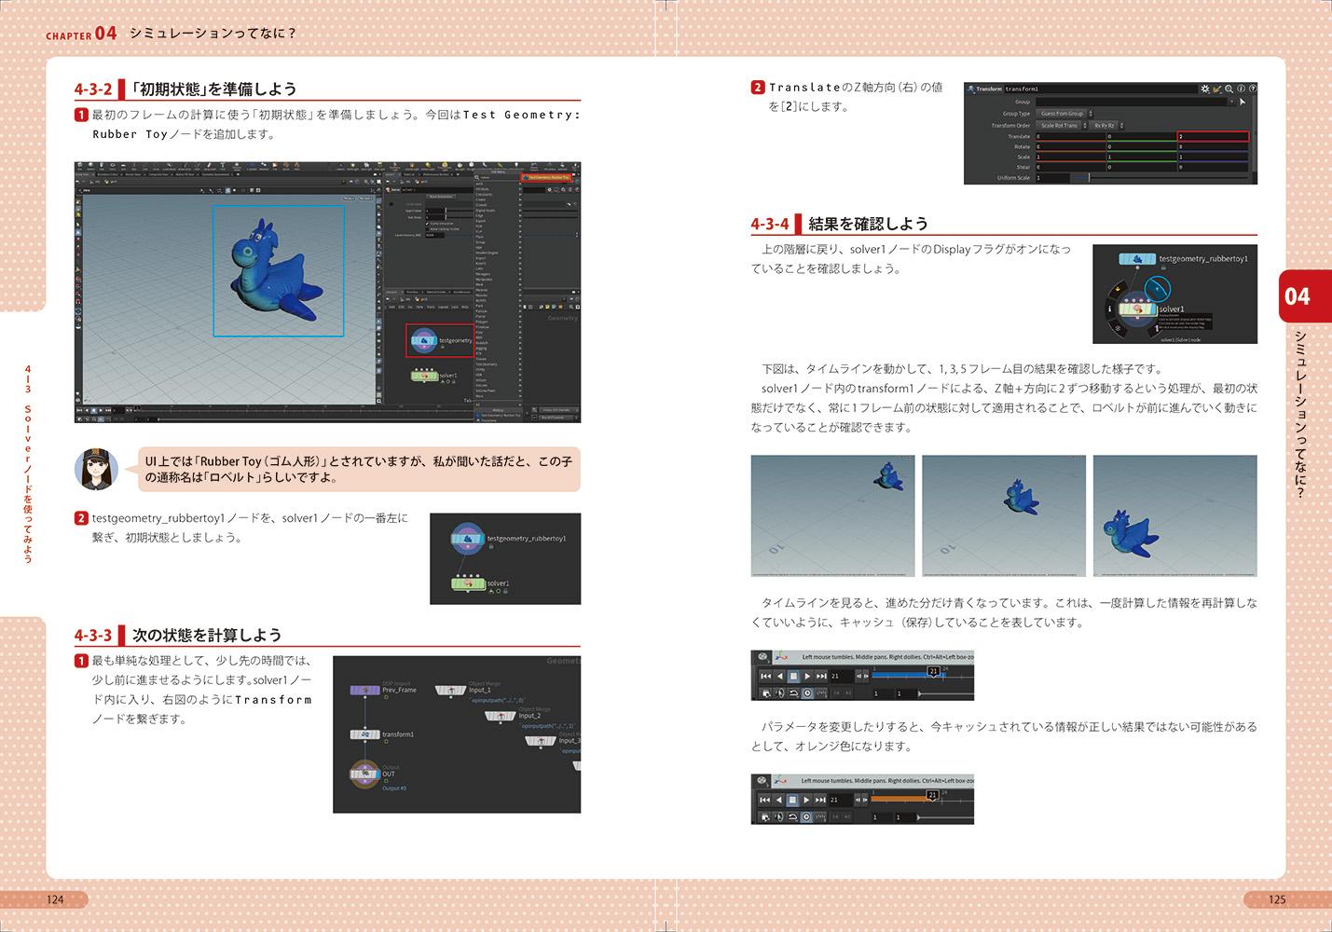Select the Prev_Frame DOP Import node
The image size is (1332, 932).
[x=364, y=690]
